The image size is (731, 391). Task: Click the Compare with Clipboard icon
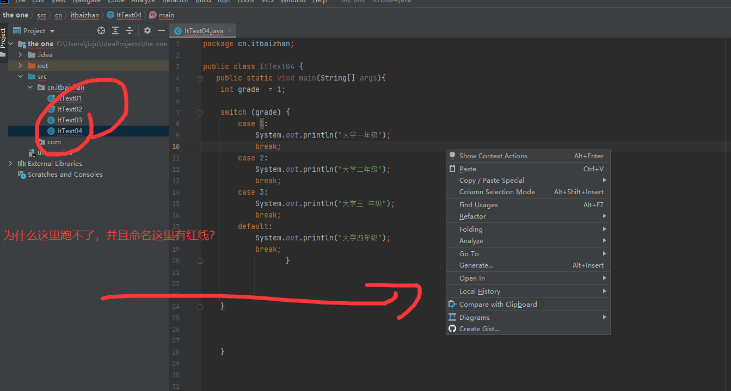(x=452, y=304)
